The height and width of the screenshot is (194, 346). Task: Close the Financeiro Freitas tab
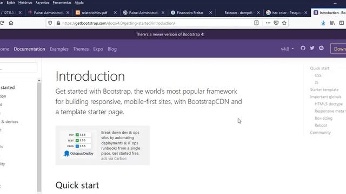point(210,13)
